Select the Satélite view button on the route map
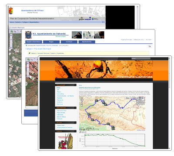 [x=134, y=98]
